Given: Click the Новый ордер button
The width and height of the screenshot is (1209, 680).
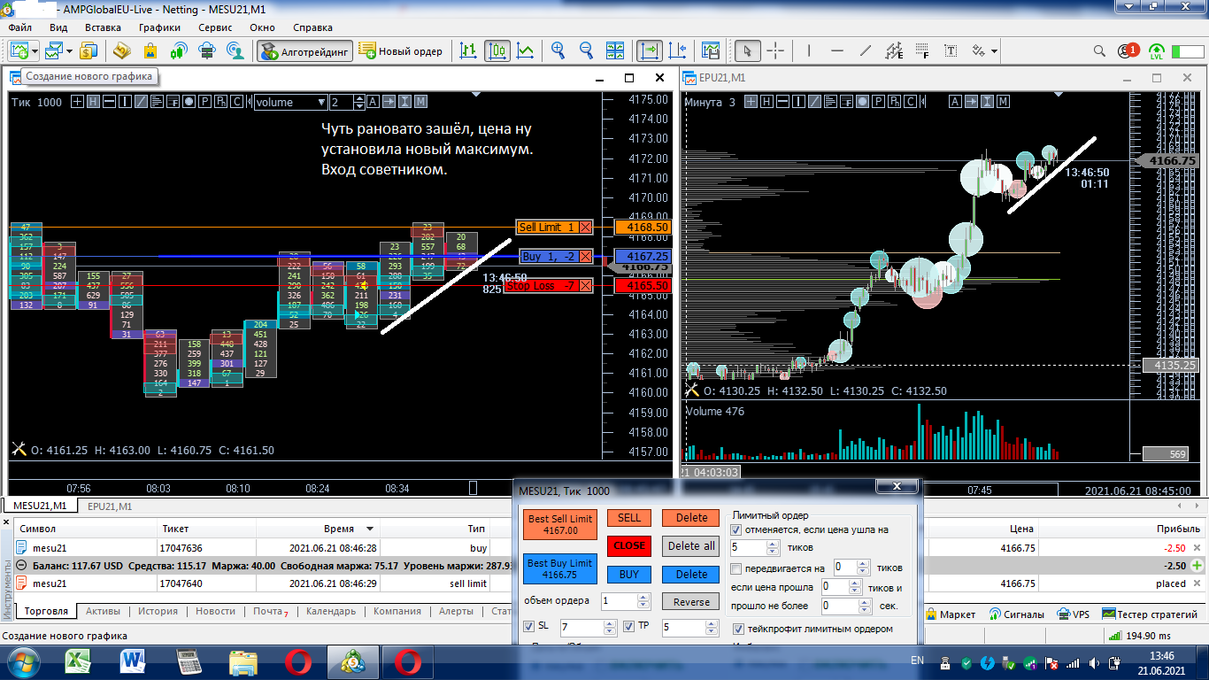Looking at the screenshot, I should click(x=402, y=50).
